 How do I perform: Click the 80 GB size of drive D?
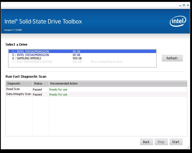tap(76, 55)
